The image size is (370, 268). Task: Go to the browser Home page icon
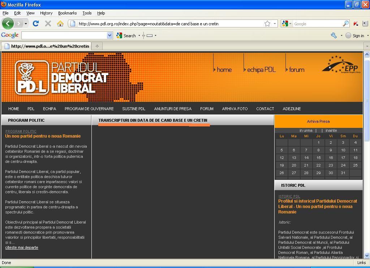[x=60, y=23]
